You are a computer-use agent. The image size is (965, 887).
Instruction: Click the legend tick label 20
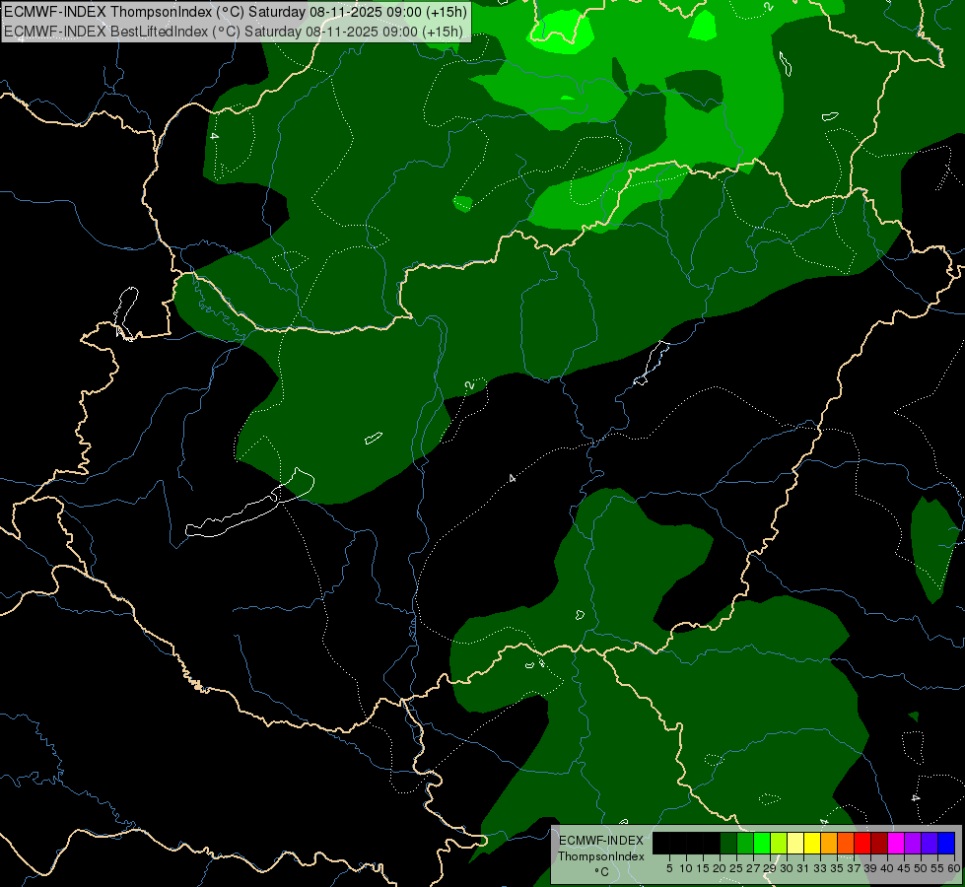click(x=720, y=868)
